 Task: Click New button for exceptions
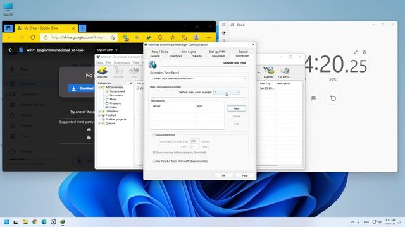coord(236,108)
